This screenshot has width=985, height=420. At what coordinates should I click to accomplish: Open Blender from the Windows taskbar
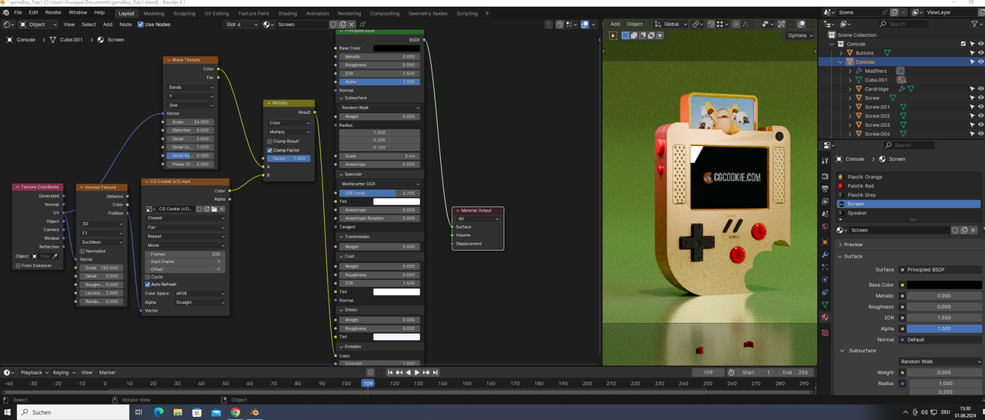tap(255, 412)
